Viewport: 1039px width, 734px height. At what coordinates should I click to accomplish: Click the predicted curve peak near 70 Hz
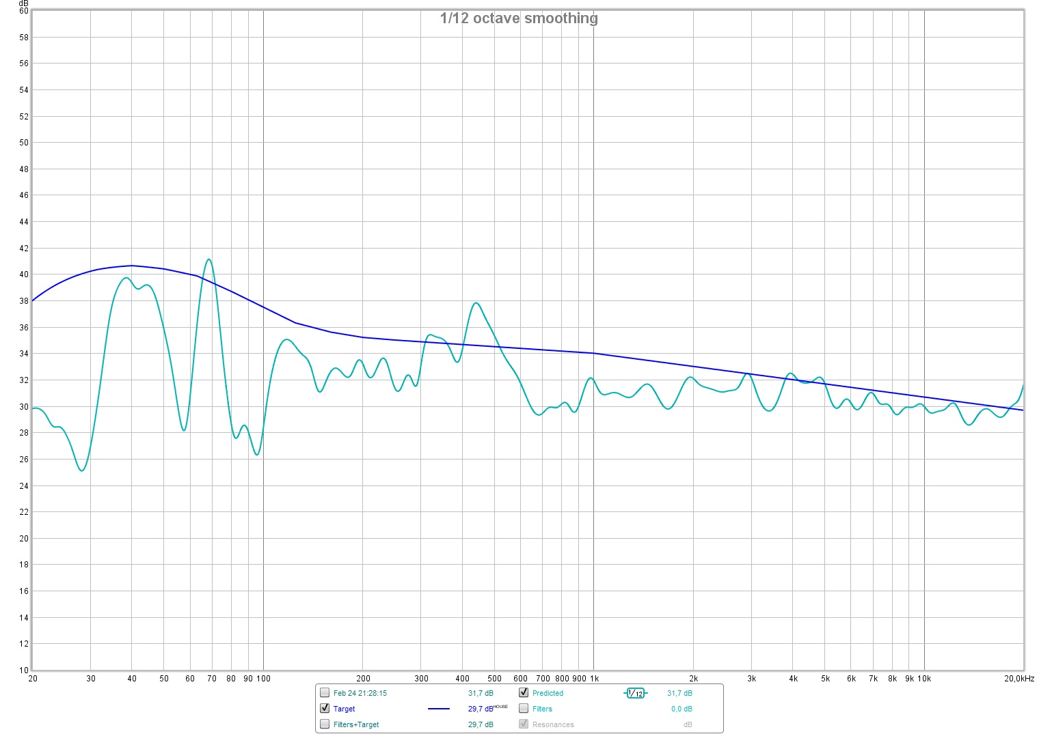(x=208, y=259)
